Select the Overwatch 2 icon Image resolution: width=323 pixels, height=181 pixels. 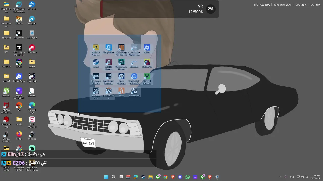point(109,93)
